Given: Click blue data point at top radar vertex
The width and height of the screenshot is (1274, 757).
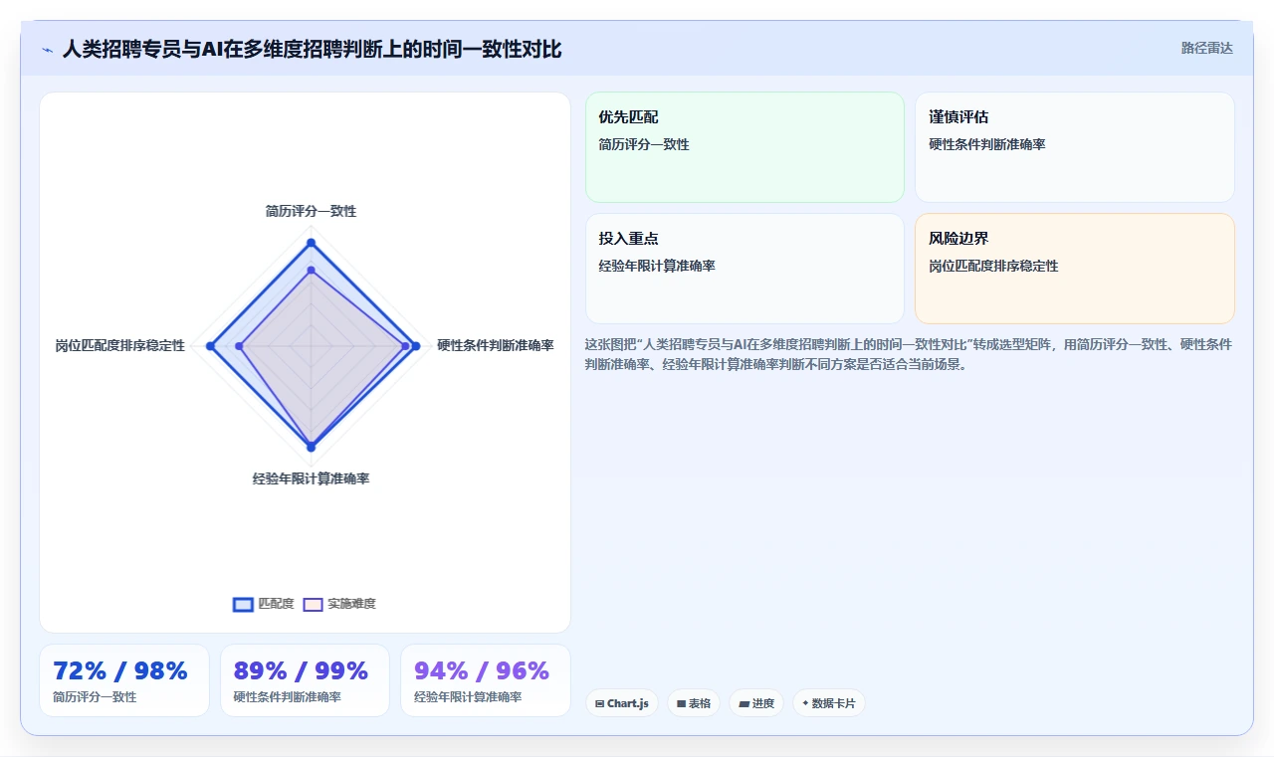Looking at the screenshot, I should 311,243.
